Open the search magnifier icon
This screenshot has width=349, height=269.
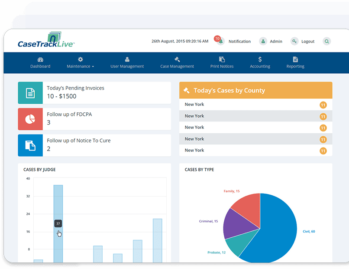tap(327, 41)
